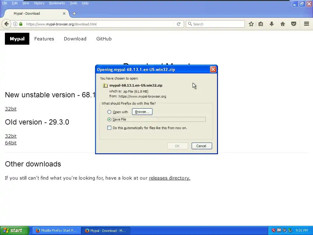The image size is (313, 235).
Task: Click the vm tray icon
Action: point(279,230)
